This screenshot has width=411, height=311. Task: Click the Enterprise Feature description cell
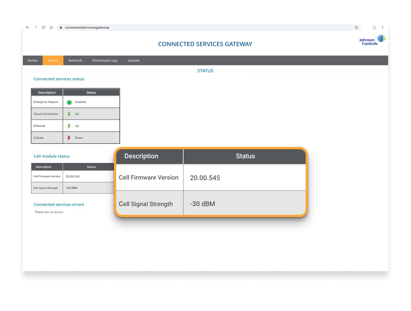pyautogui.click(x=47, y=102)
